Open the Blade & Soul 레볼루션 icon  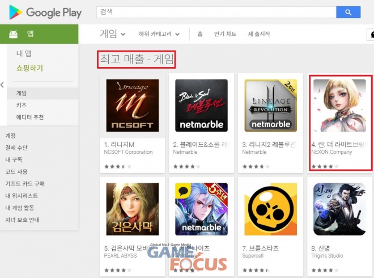pos(201,106)
